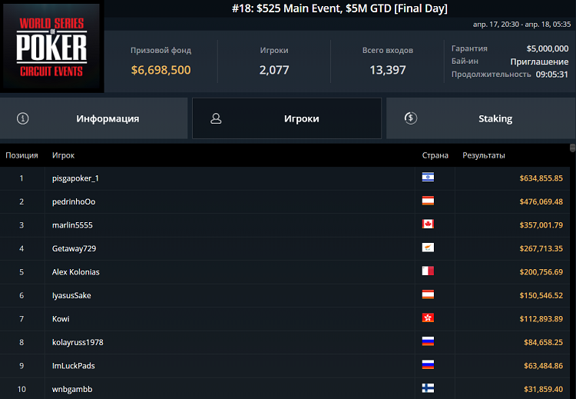The width and height of the screenshot is (576, 399).
Task: Click the $6,698,500 prize pool amount
Action: (161, 70)
